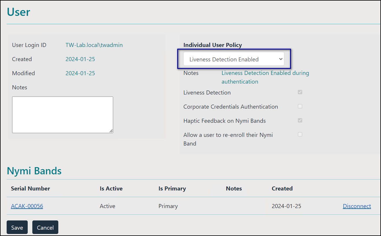Click the User Login ID label
Image resolution: width=381 pixels, height=236 pixels.
[29, 45]
